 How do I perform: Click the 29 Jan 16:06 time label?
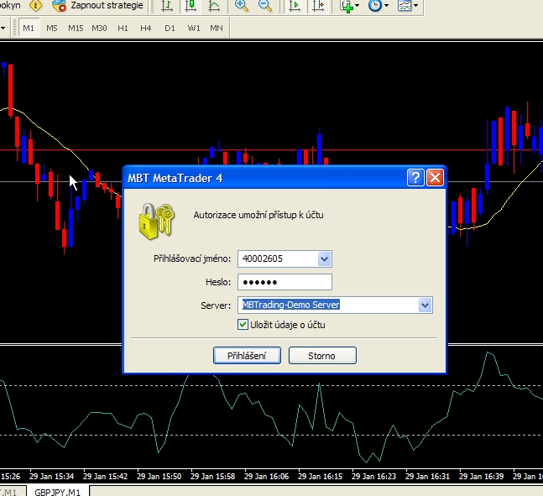point(266,476)
